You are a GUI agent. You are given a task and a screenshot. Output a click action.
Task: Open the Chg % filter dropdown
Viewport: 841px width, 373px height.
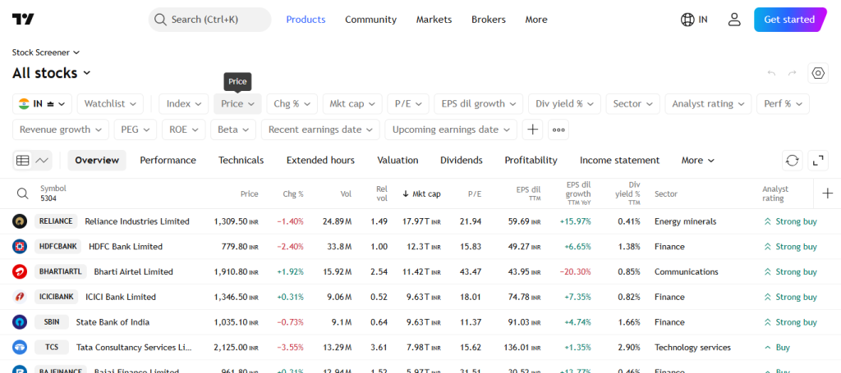click(x=292, y=104)
